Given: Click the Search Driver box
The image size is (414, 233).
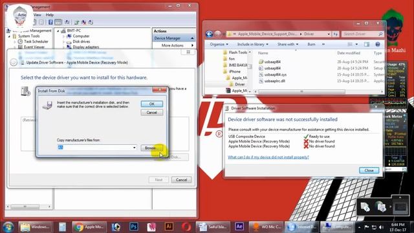Looking at the screenshot, I should click(362, 34).
